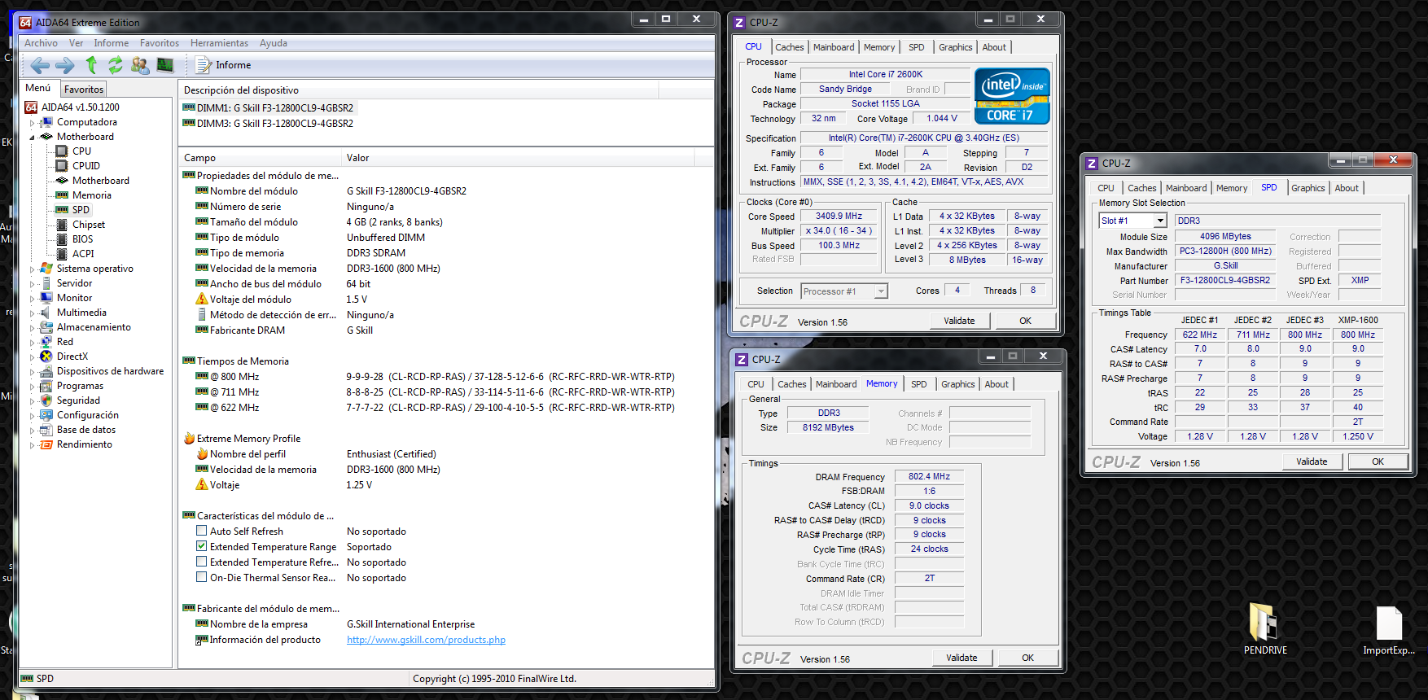Open the Herramientas menu
Screen dimensions: 1428x700
[x=219, y=43]
